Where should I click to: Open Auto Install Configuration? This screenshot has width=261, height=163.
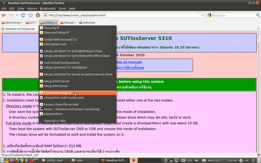click(77, 63)
